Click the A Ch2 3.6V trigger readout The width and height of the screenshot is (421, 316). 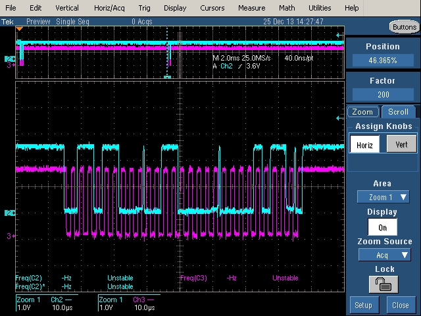pos(236,66)
